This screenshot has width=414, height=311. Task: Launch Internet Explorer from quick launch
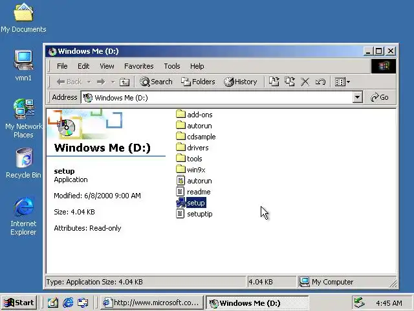(68, 303)
